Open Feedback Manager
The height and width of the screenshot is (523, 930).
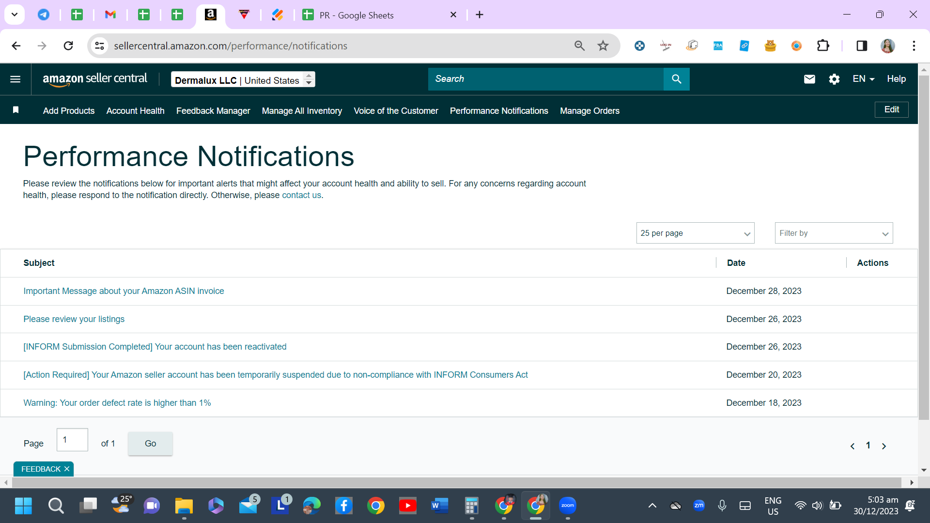(x=213, y=111)
